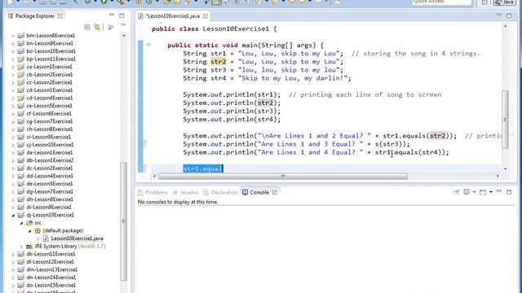
Task: Click Package Explorer vertical scrollbar thumb
Action: coord(123,221)
